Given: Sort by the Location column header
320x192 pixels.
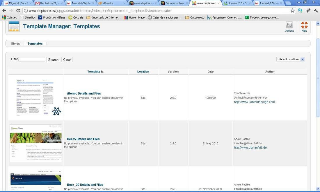Looking at the screenshot, I should 143,72.
